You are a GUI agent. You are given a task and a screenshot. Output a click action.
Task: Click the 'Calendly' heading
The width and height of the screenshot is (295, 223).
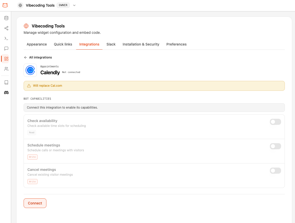(x=50, y=72)
